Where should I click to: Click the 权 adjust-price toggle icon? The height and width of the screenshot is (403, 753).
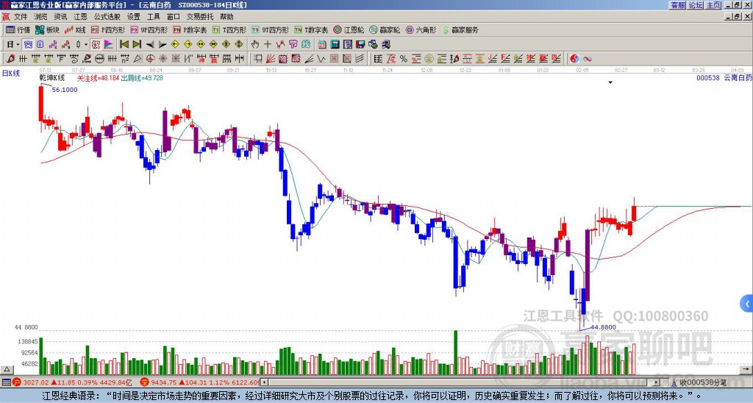(x=96, y=45)
